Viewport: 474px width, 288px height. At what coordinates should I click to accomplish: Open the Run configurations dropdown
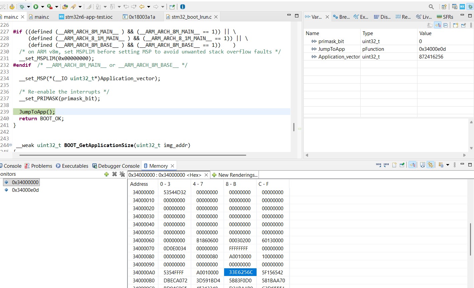[42, 6]
